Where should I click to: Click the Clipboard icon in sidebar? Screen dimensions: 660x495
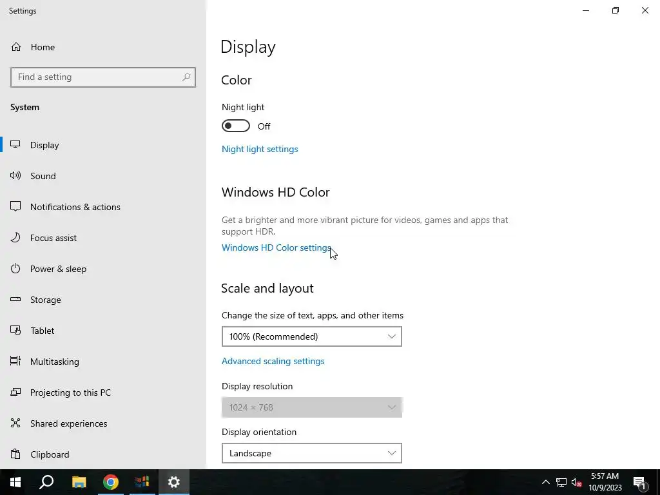15,454
